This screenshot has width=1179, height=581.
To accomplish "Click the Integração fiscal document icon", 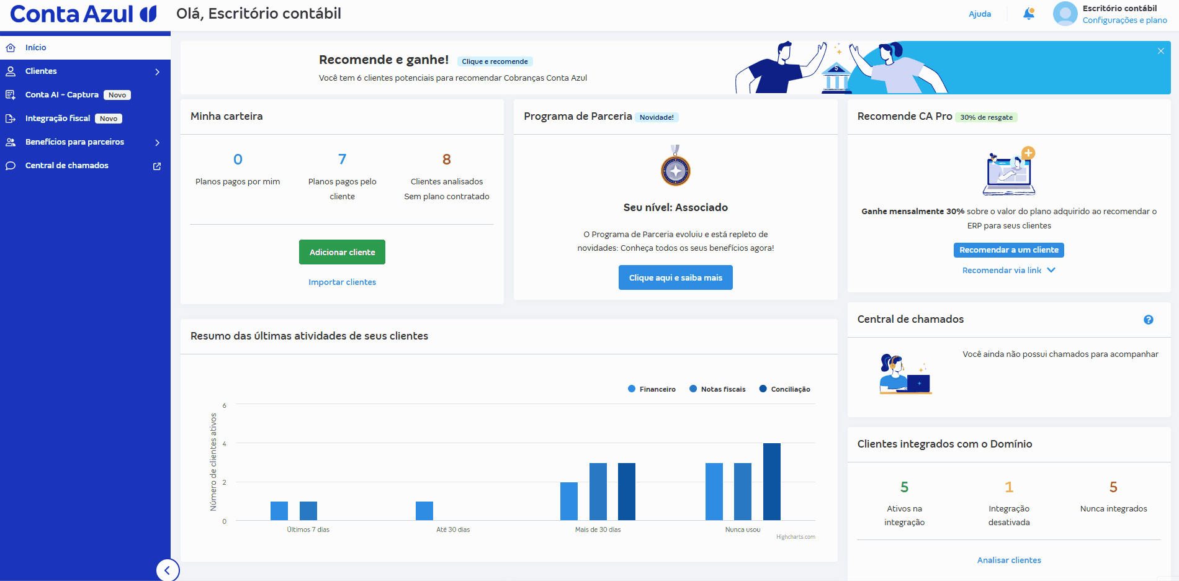I will tap(11, 118).
